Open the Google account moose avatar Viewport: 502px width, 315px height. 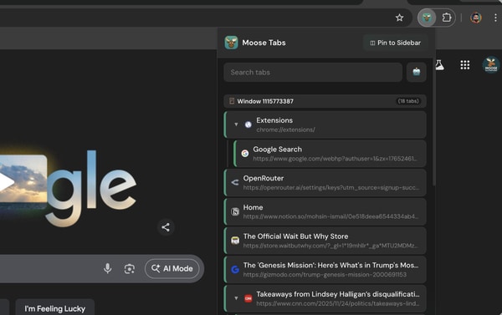(x=491, y=65)
